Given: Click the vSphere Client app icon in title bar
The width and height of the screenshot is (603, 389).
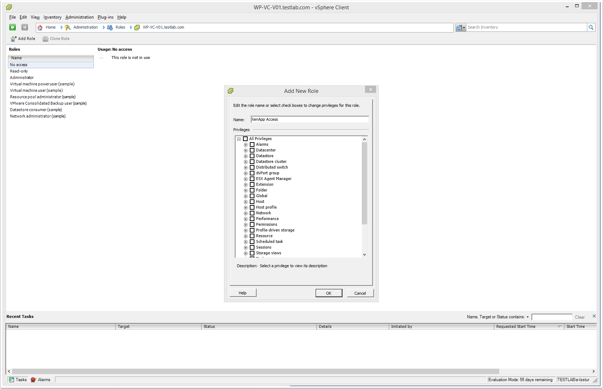Looking at the screenshot, I should tap(9, 7).
